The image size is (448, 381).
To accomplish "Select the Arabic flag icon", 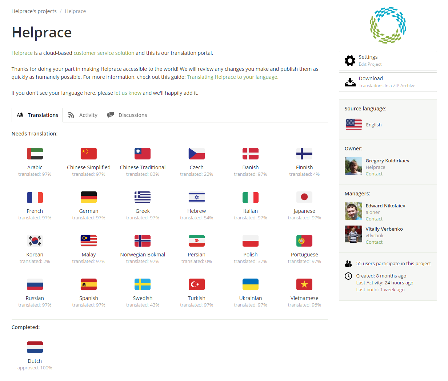I will [35, 154].
